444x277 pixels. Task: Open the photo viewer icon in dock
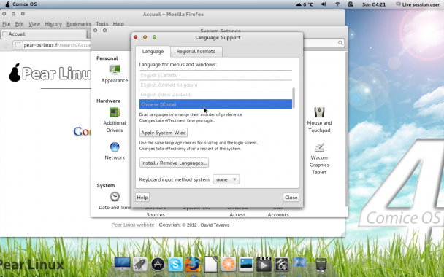click(x=246, y=265)
